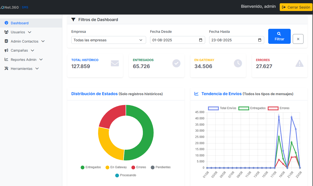Toggle Entregados series in trend chart legend
The height and width of the screenshot is (186, 313).
pyautogui.click(x=243, y=108)
